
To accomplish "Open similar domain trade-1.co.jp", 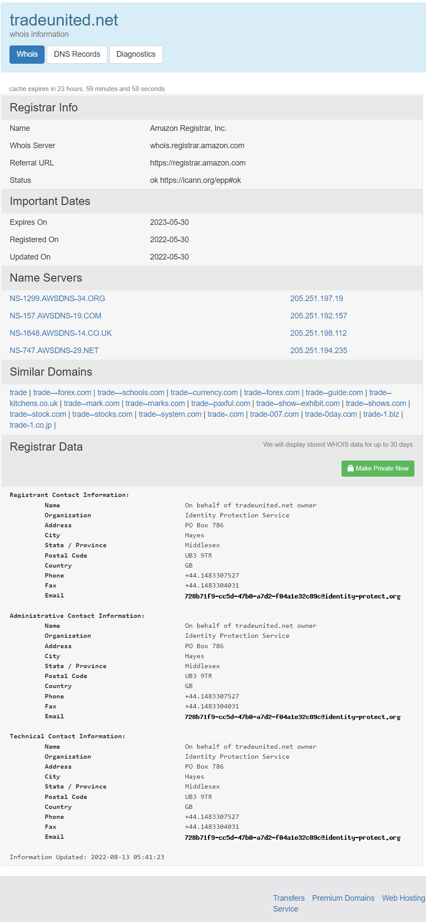I will [31, 425].
